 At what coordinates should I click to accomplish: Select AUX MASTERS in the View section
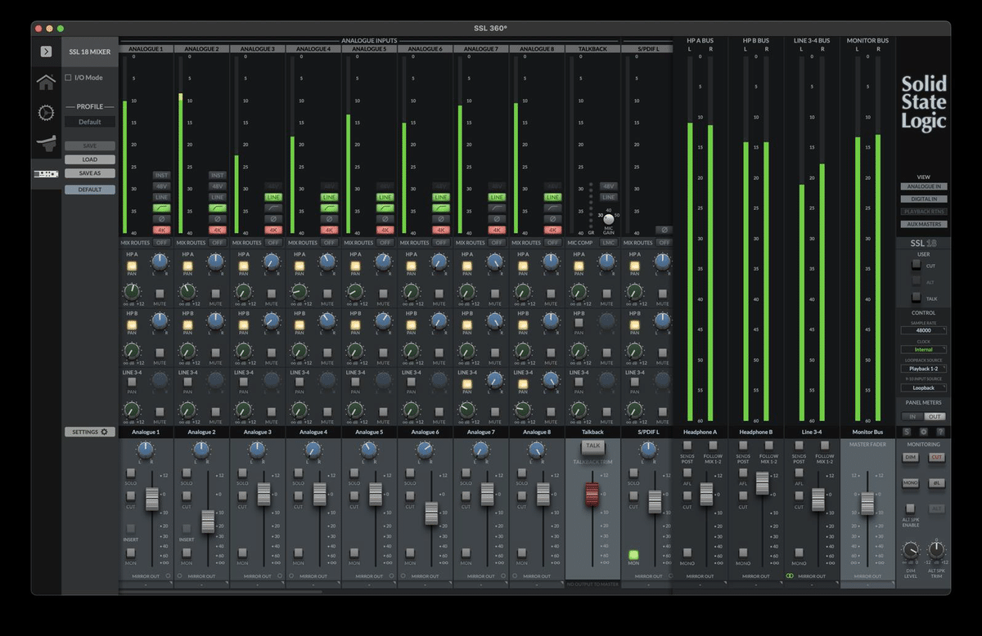(x=923, y=223)
